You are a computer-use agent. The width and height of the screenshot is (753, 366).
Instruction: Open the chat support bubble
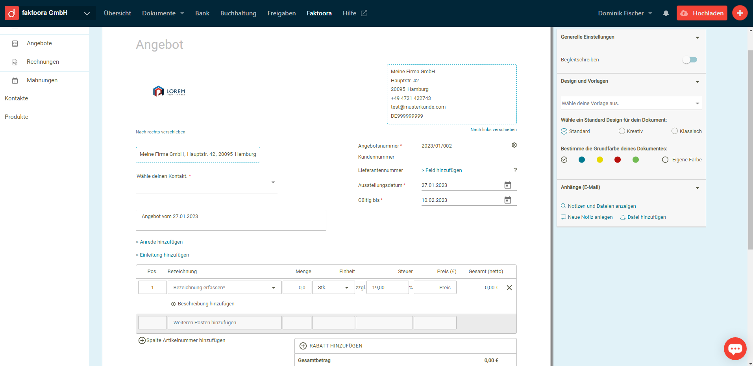tap(735, 348)
